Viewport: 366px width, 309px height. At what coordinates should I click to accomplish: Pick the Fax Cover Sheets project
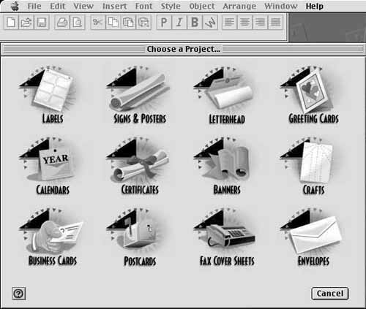click(x=225, y=236)
